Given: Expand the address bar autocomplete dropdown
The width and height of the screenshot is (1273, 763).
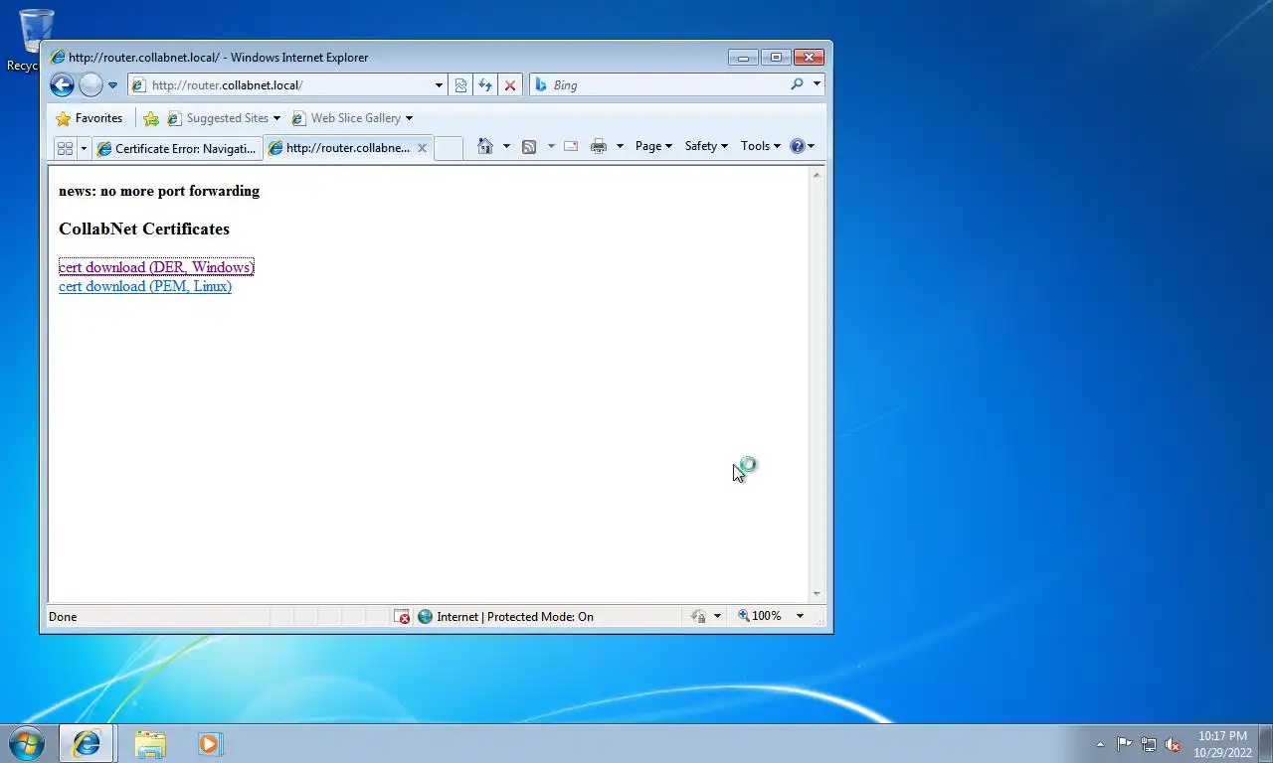Looking at the screenshot, I should [439, 85].
